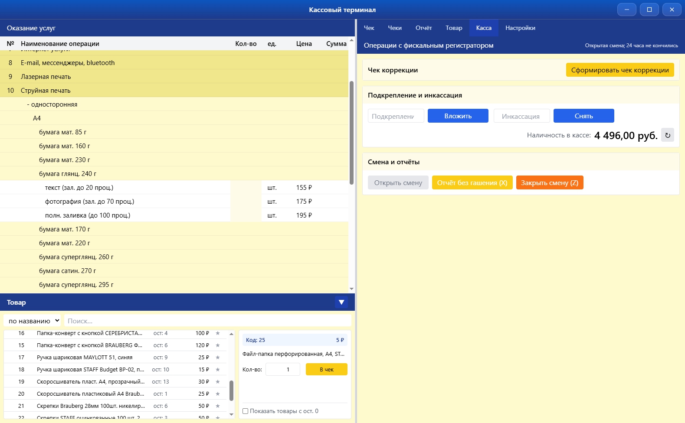Toggle favorite star for Ручка шариковая STAFF Budget

coord(218,370)
